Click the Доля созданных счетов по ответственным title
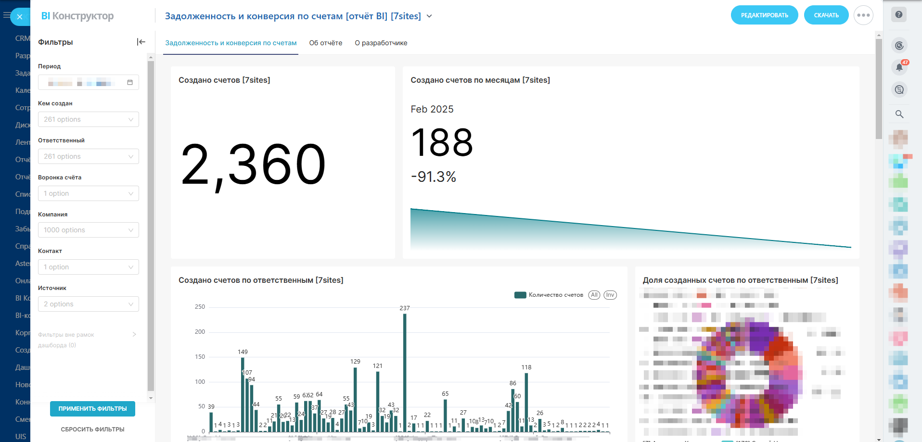 [741, 280]
